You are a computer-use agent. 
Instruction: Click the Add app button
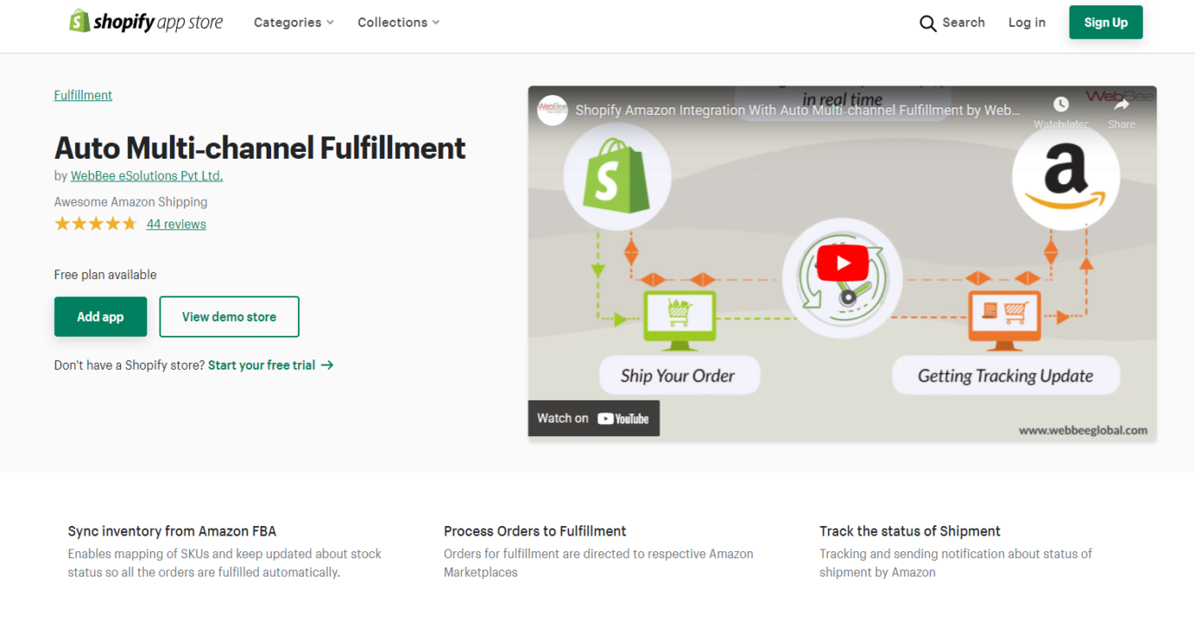(100, 317)
